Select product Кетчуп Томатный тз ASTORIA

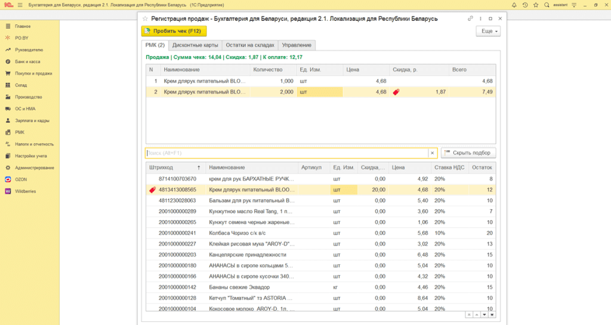point(320,298)
